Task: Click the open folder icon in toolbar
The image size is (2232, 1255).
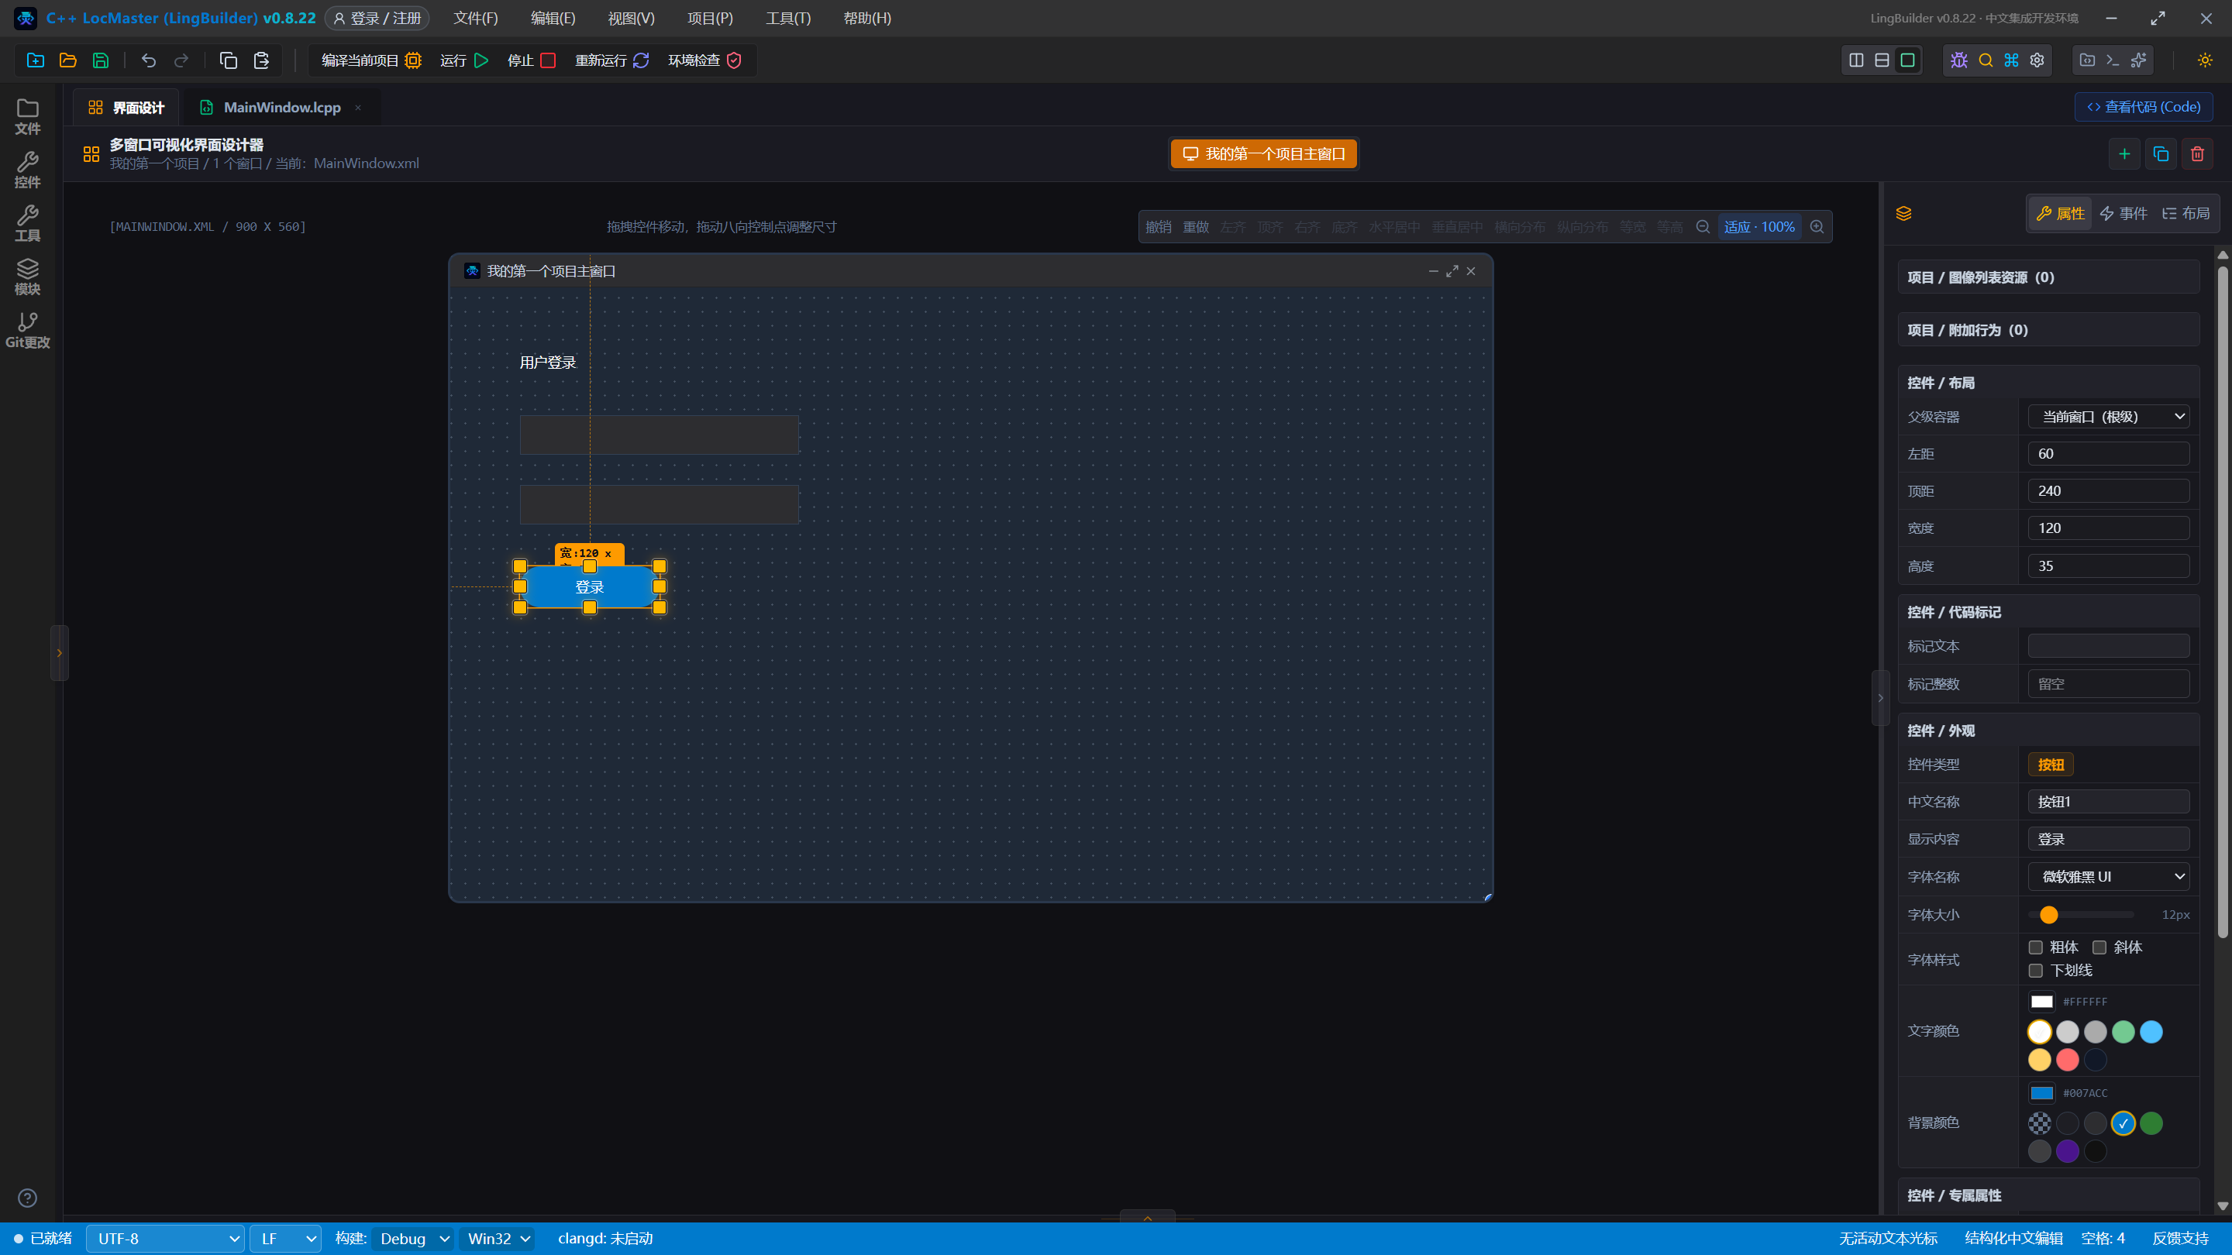Action: click(x=67, y=60)
